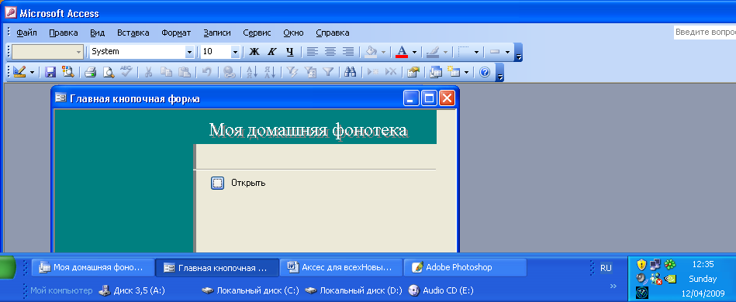Toggle Align Right text alignment

pos(347,52)
